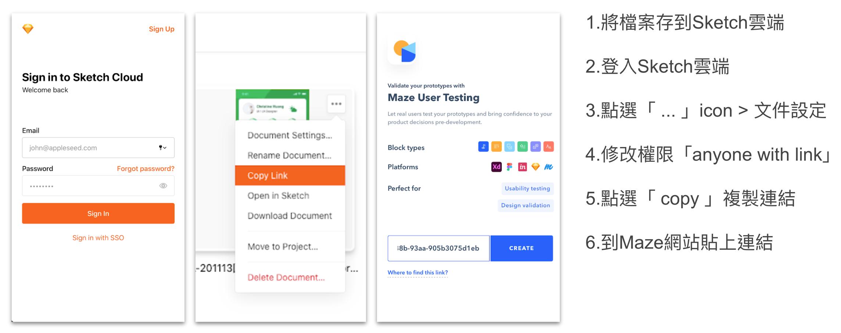
Task: Click the orange block type icon
Action: pyautogui.click(x=496, y=147)
